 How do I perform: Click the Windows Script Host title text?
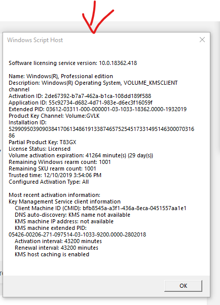[35, 40]
